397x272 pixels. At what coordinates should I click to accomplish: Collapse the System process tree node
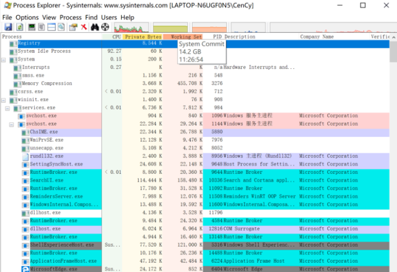click(4, 59)
